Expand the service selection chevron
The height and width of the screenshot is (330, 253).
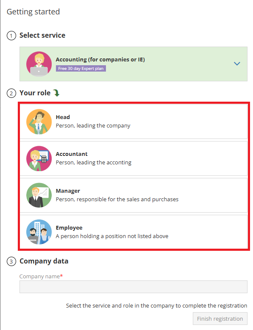point(237,64)
